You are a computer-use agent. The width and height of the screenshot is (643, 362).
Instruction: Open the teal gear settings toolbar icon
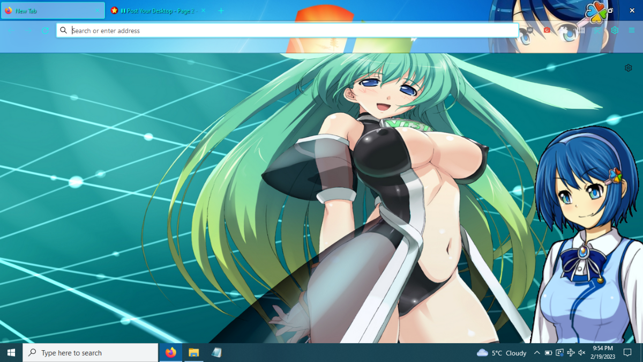[x=615, y=30]
